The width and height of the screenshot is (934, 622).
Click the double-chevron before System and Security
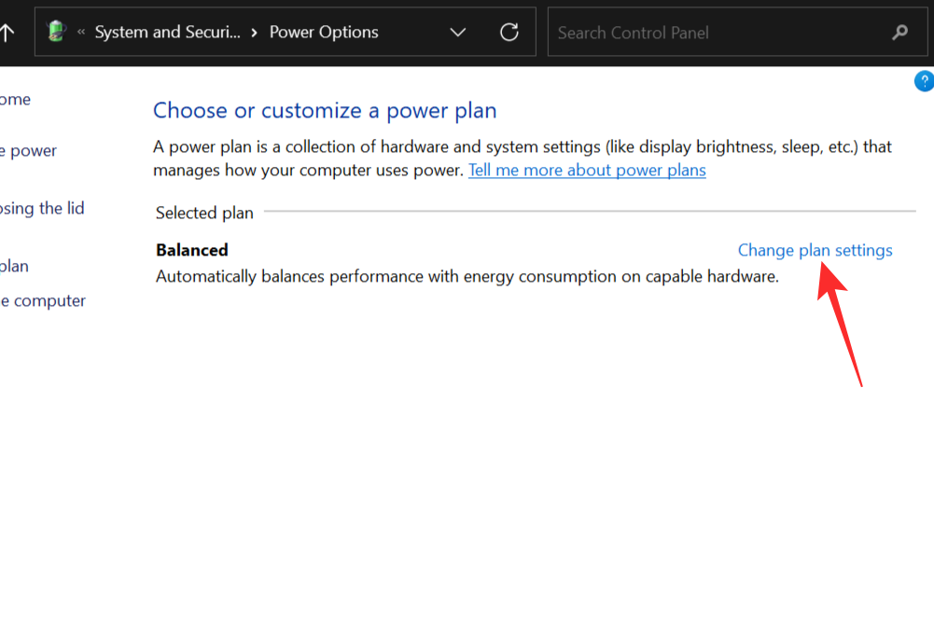click(x=81, y=32)
